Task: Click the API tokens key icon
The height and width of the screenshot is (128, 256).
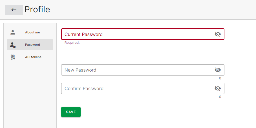Action: (13, 57)
